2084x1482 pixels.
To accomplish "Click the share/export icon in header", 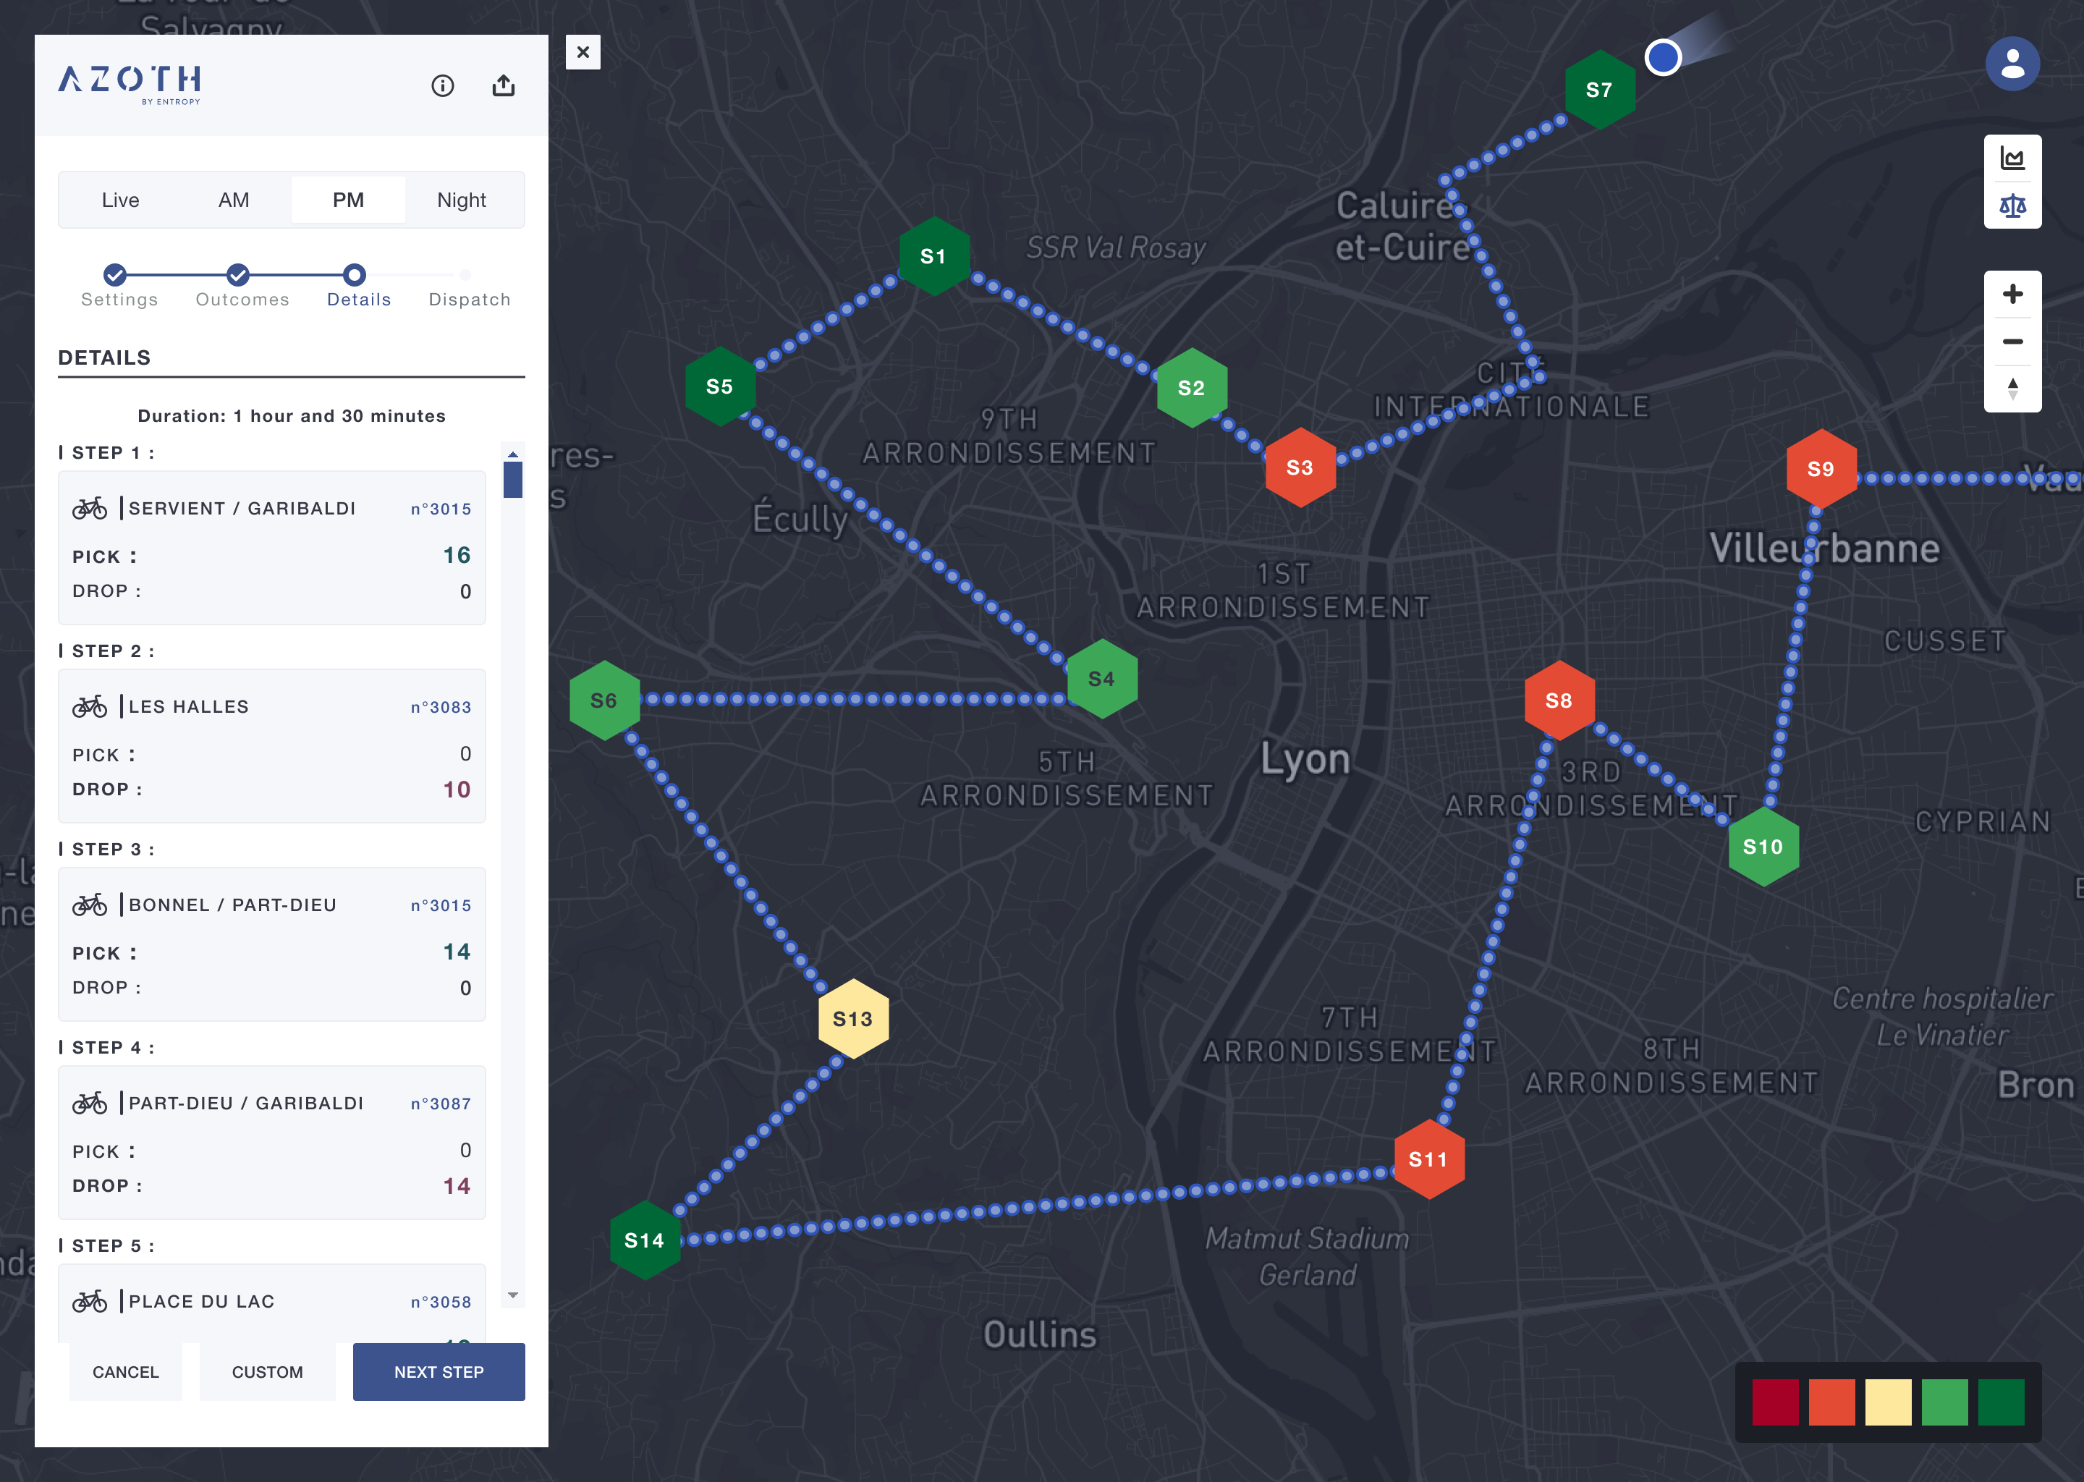I will coord(504,86).
